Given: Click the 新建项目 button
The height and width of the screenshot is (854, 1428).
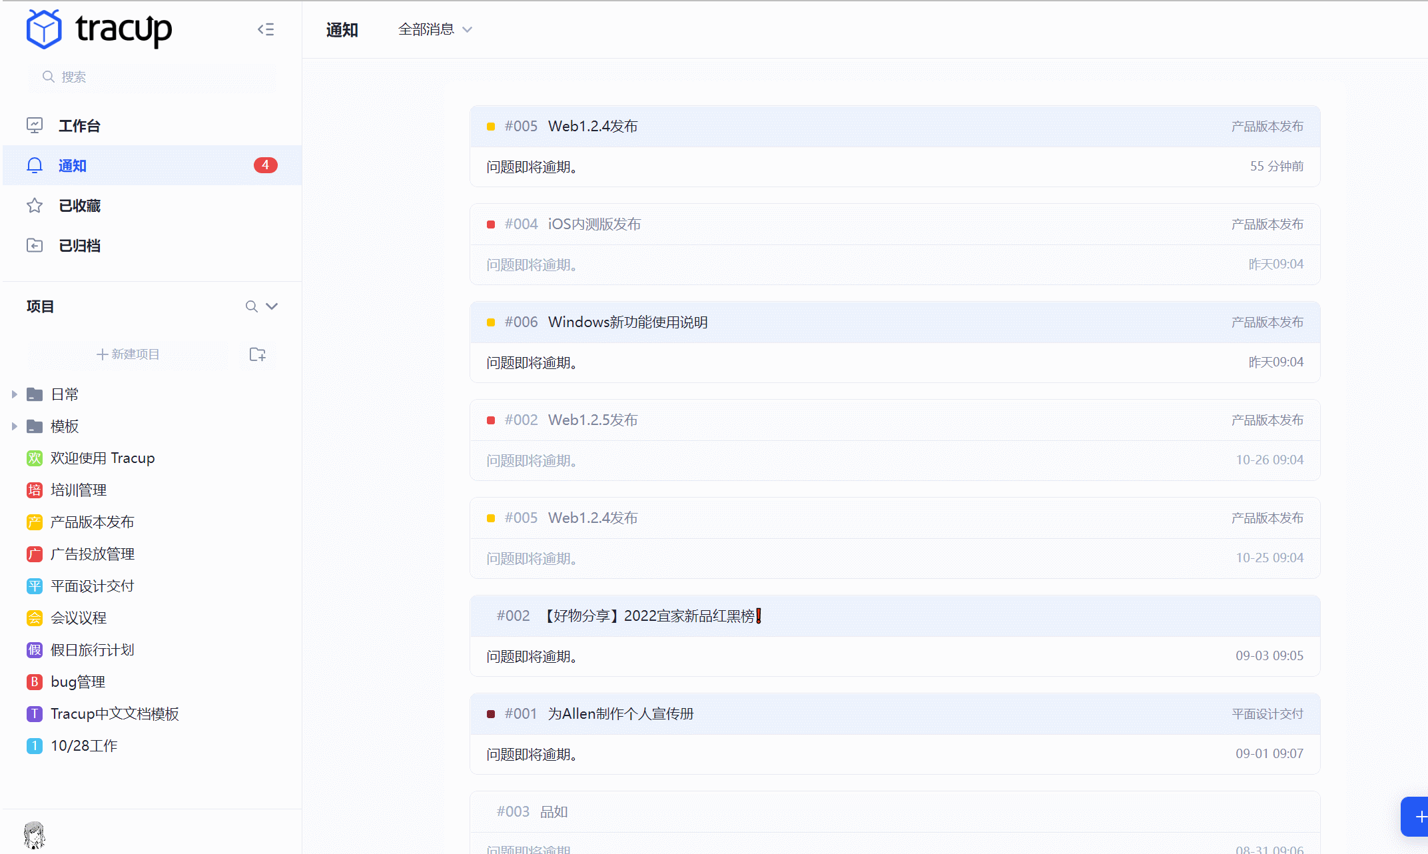Looking at the screenshot, I should 128,354.
